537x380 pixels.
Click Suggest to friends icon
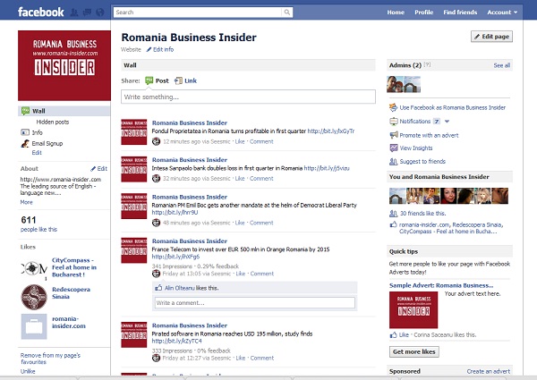point(394,161)
